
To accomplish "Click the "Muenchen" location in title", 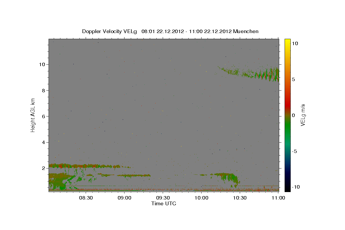I will (x=246, y=31).
